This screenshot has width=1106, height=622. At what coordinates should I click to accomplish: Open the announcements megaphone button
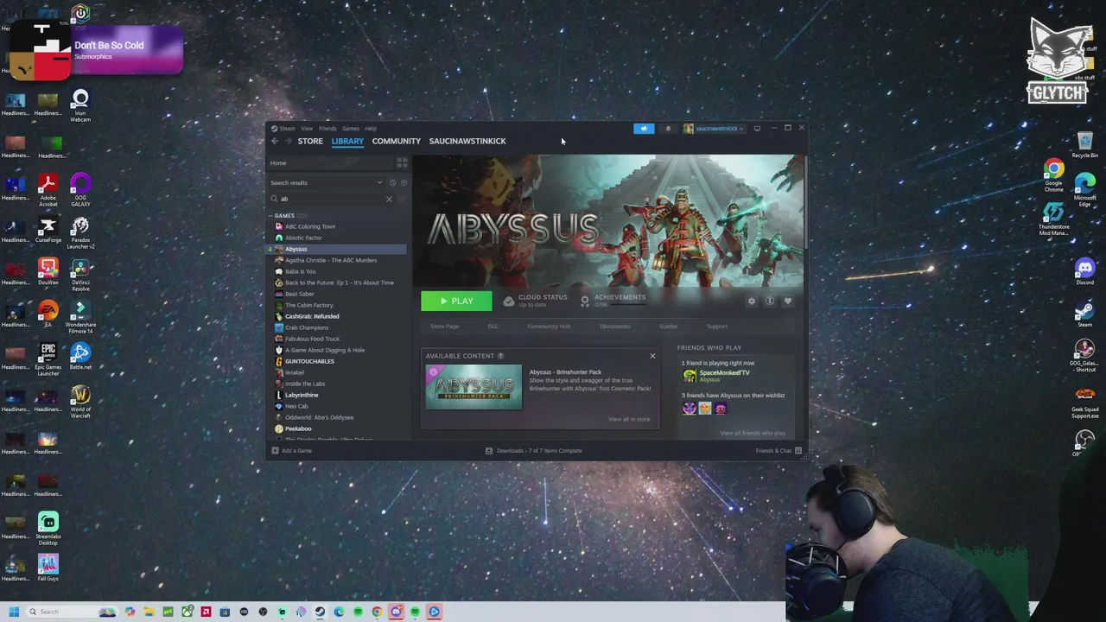coord(644,129)
